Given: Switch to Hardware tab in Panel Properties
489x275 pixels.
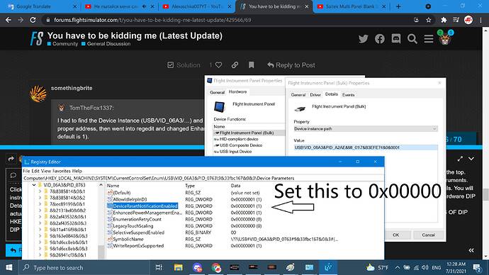Looking at the screenshot, I should [237, 91].
